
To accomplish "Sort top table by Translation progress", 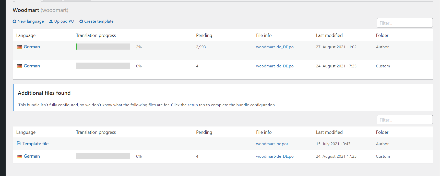I will (96, 35).
